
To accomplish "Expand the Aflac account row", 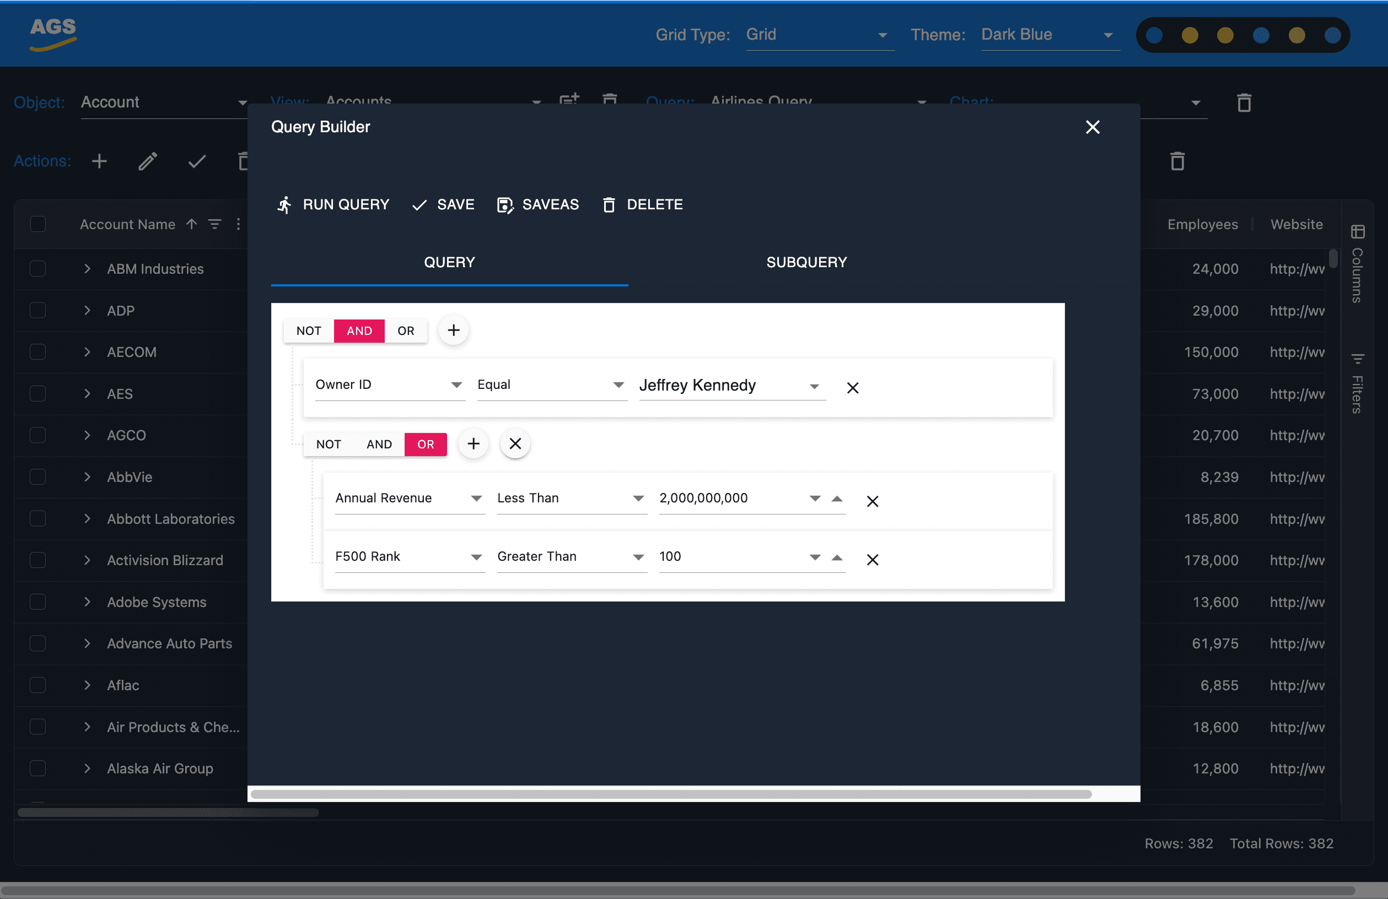I will 87,685.
